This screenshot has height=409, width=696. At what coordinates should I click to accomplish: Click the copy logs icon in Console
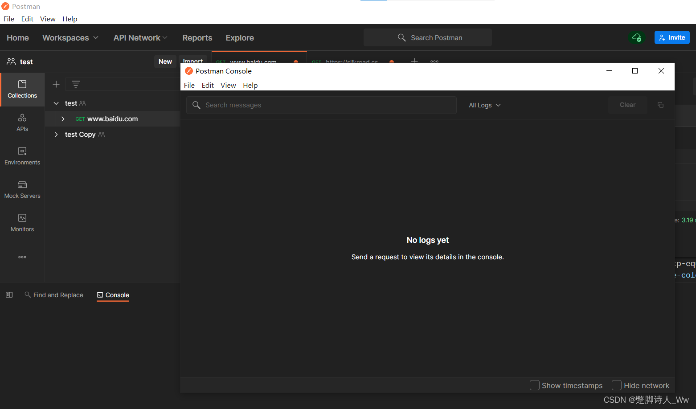pyautogui.click(x=660, y=105)
